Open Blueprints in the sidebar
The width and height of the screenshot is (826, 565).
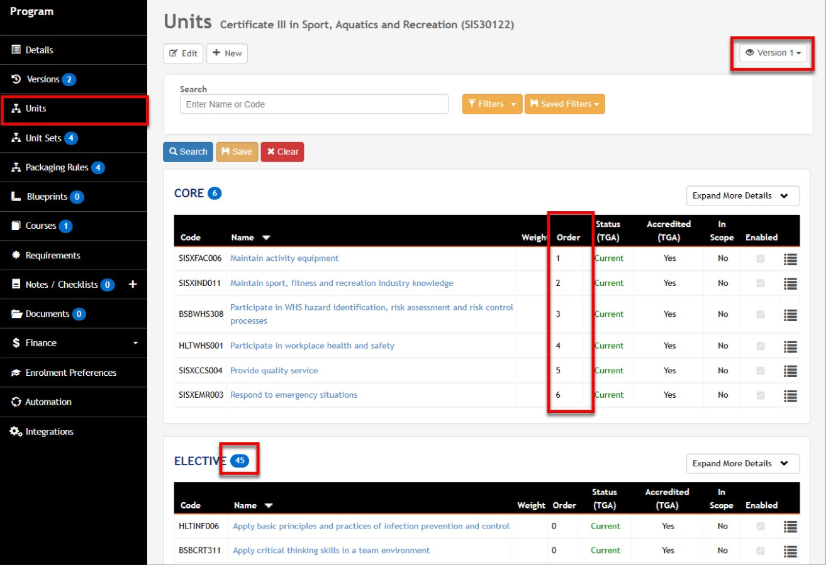coord(74,197)
